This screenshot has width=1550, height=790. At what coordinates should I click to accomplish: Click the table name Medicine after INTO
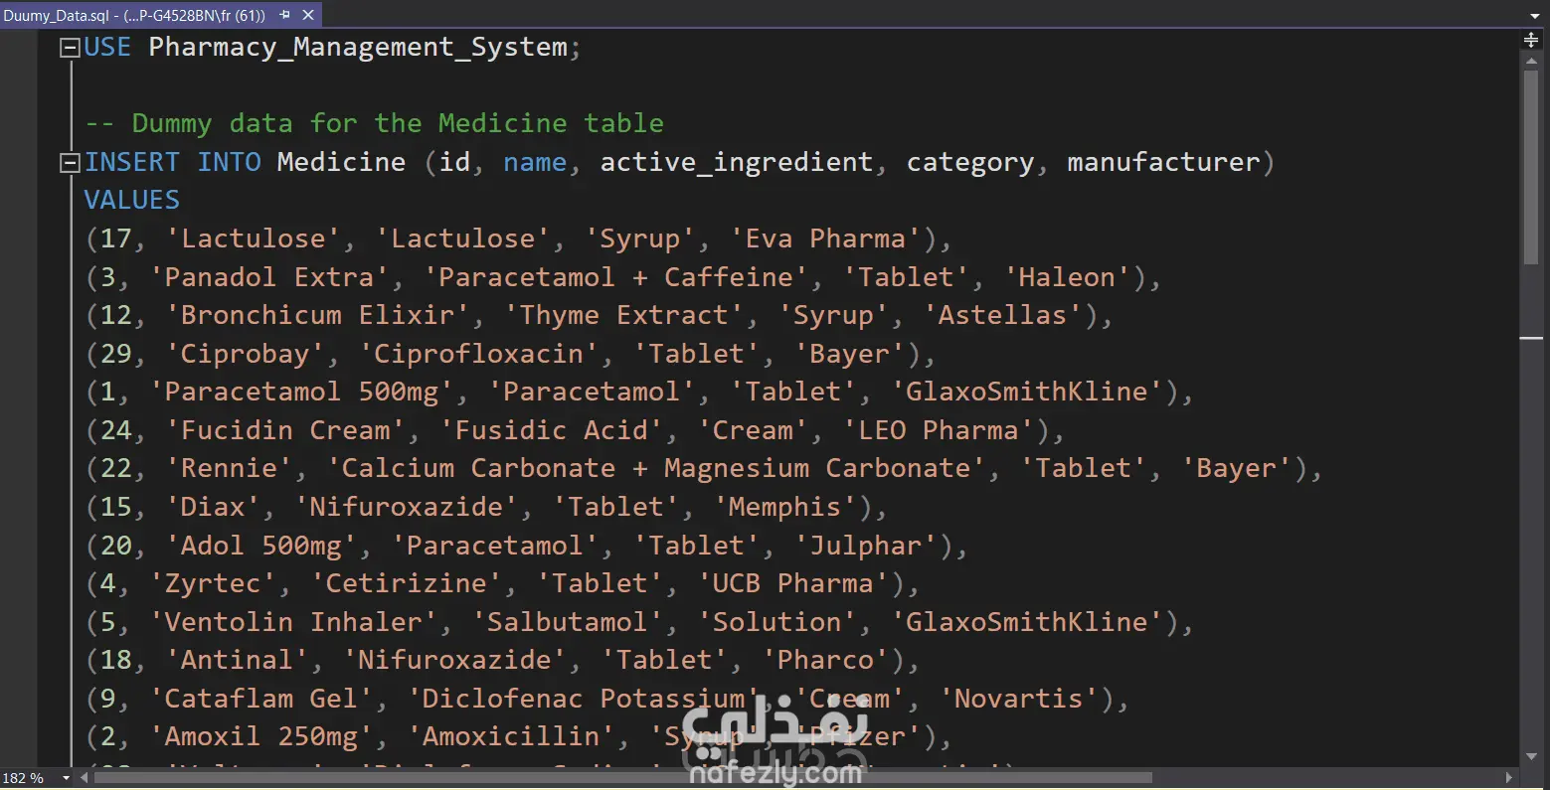tap(341, 162)
